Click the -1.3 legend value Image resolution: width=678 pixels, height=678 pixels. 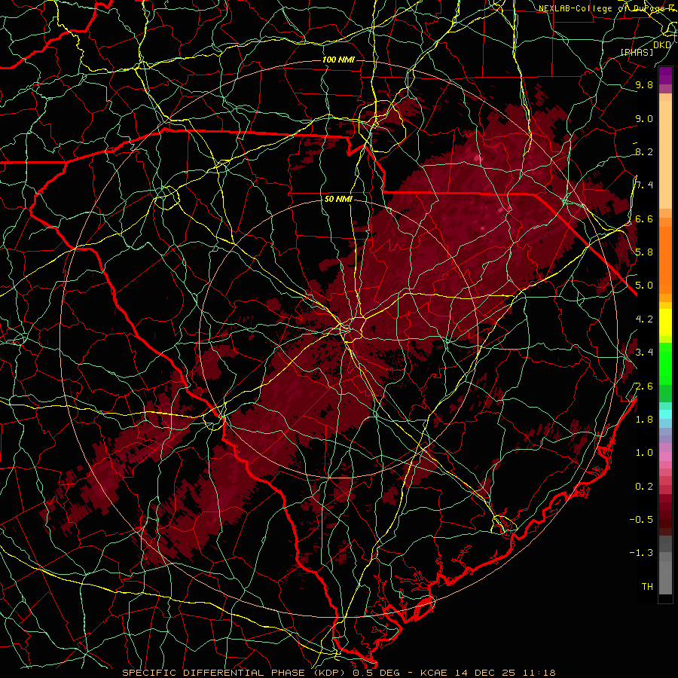click(x=641, y=553)
